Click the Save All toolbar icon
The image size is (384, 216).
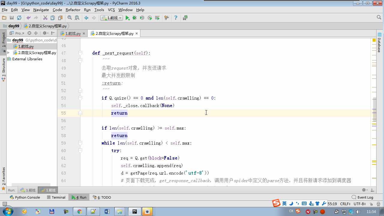point(12,18)
